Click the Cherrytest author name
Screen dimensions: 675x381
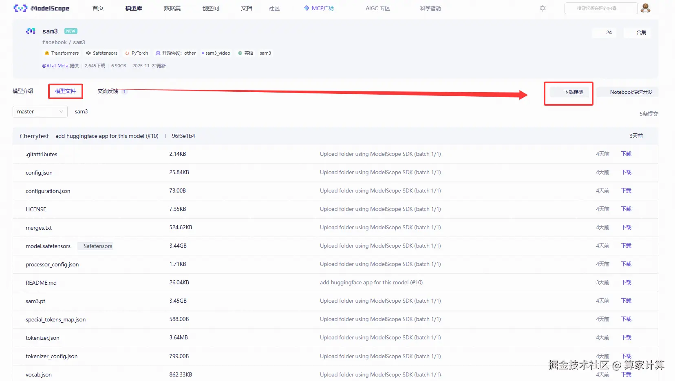(x=34, y=136)
